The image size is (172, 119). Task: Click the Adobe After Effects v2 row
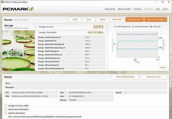pos(71,55)
